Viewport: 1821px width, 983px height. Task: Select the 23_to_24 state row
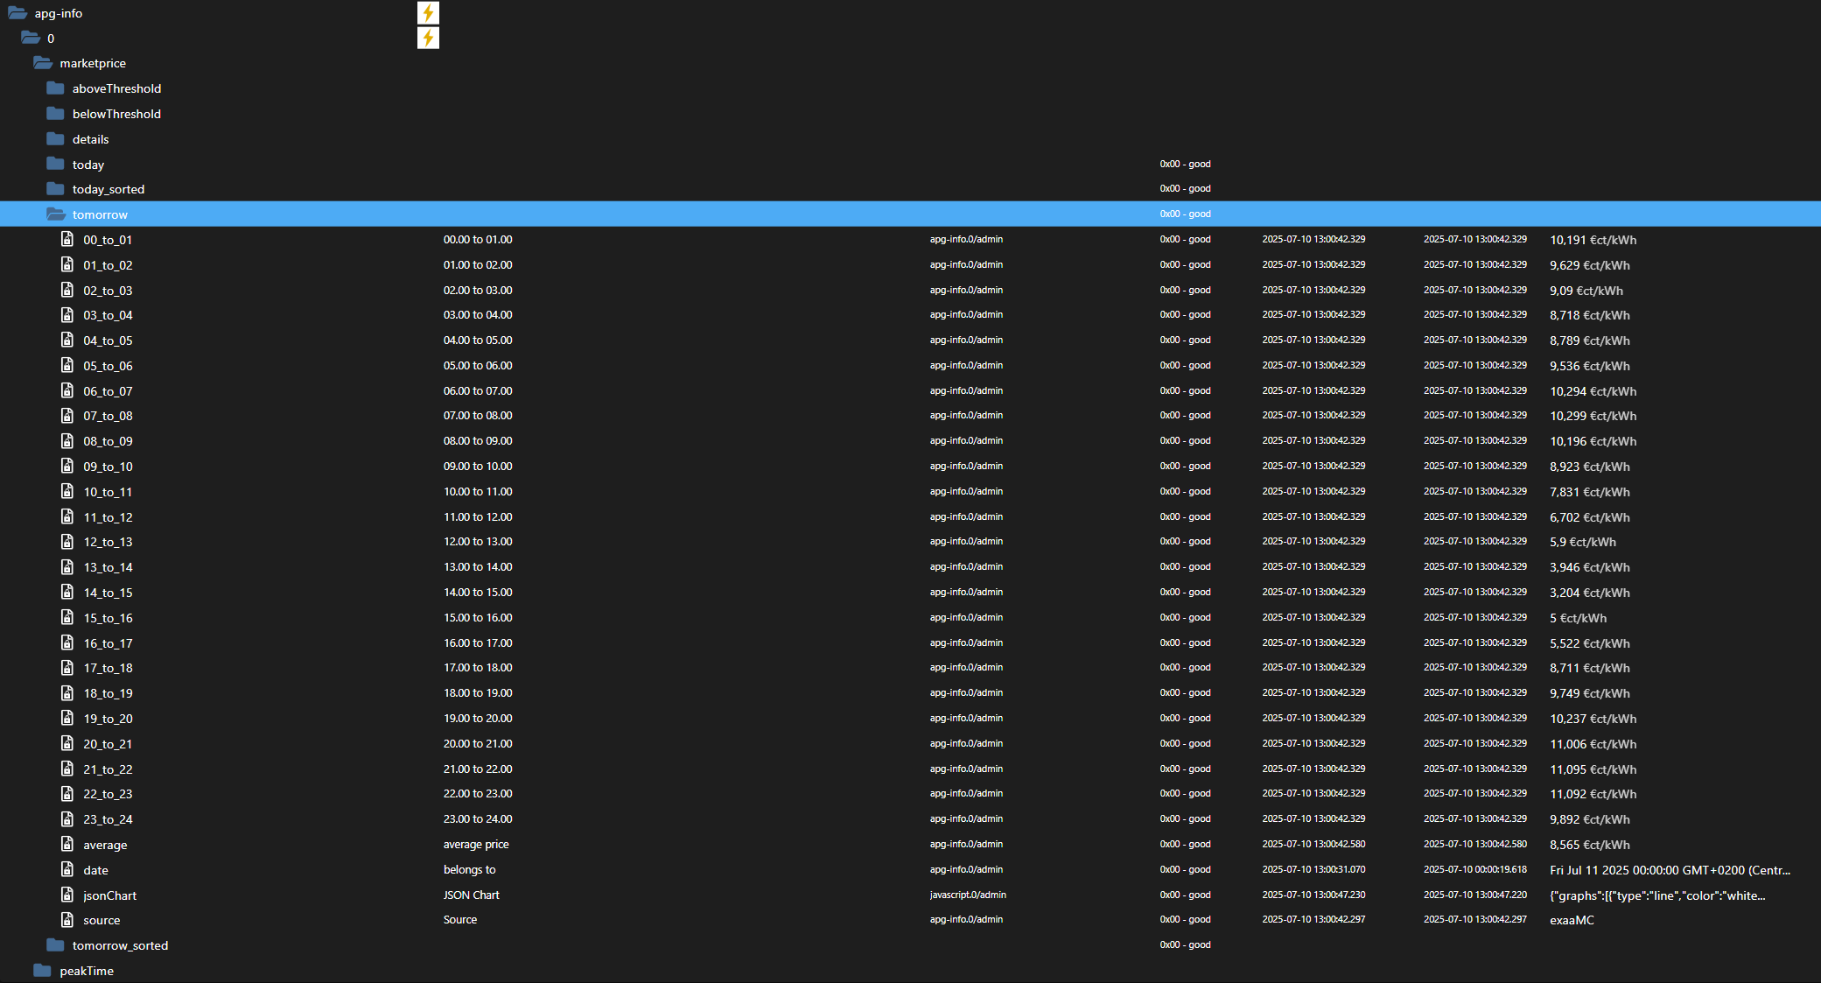coord(108,819)
